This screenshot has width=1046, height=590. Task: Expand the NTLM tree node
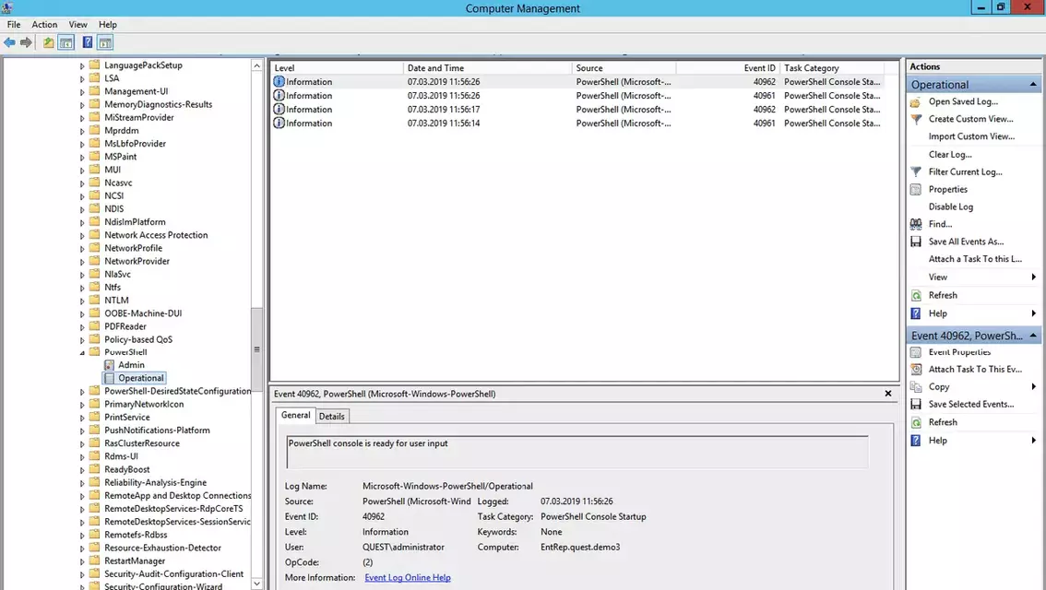83,301
